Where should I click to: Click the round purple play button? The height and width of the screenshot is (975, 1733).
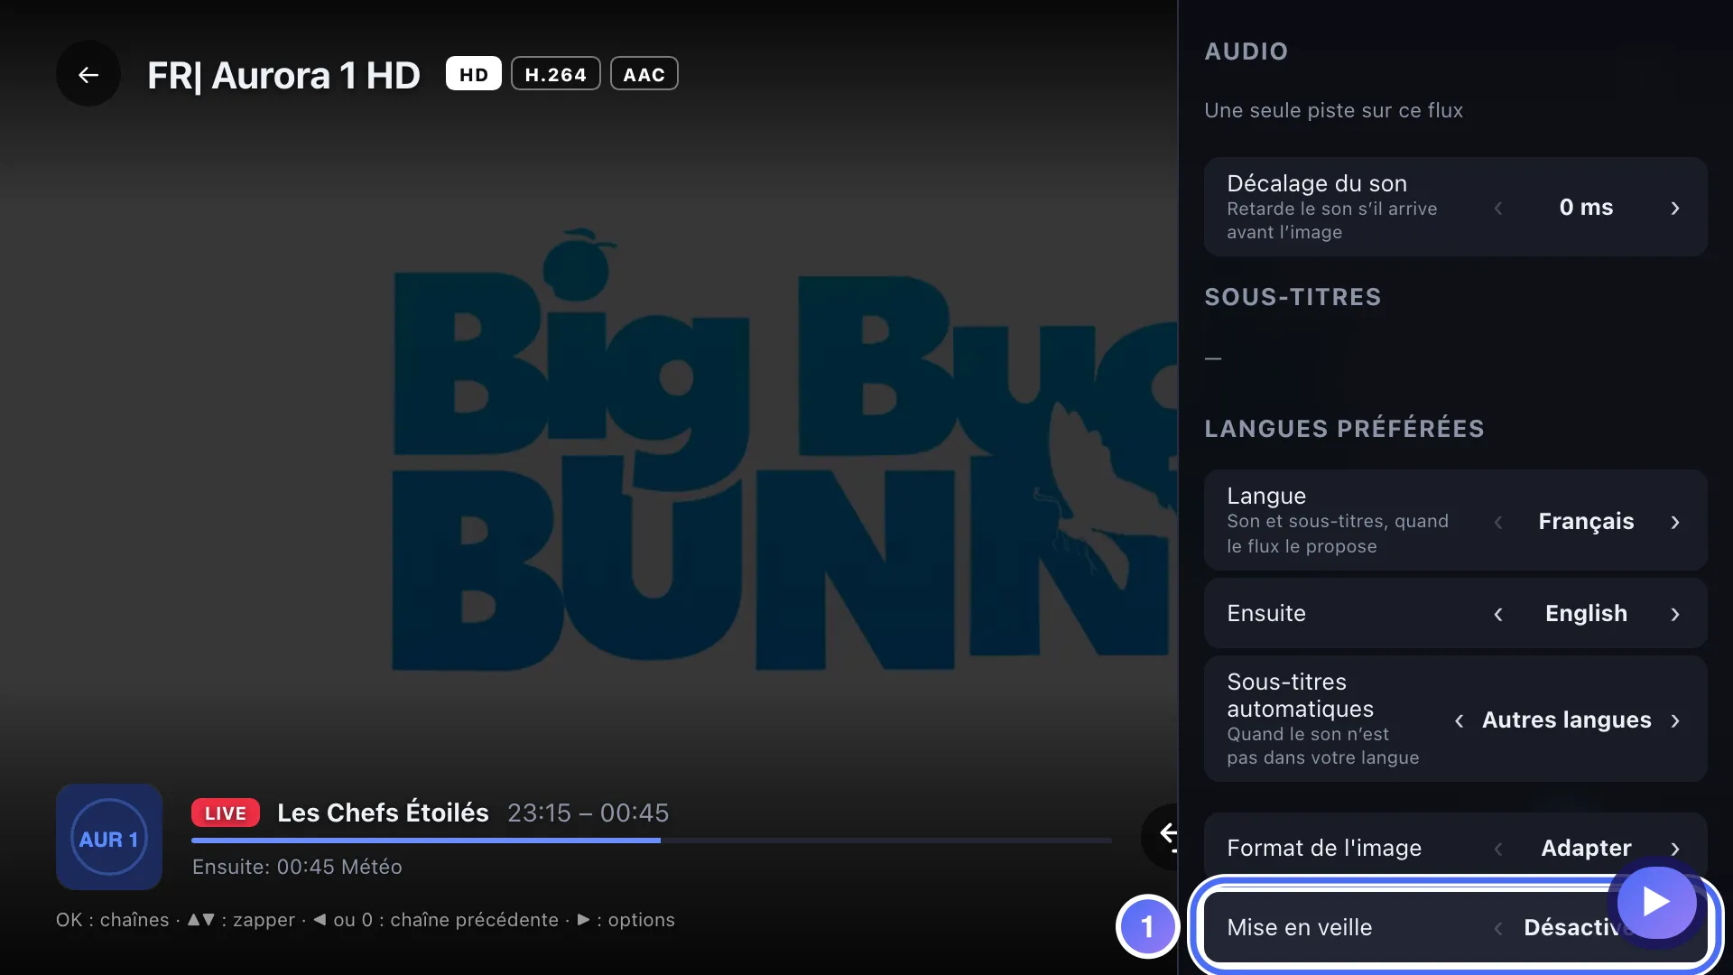coord(1656,902)
